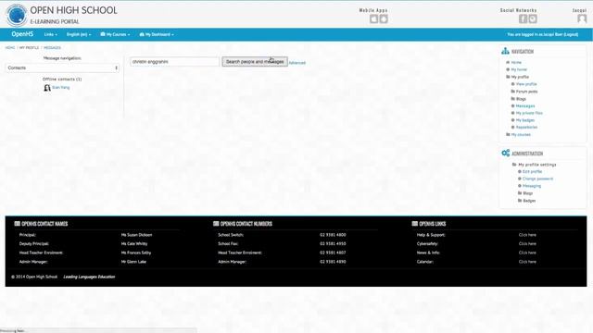Open My badges link
The height and width of the screenshot is (333, 593).
(525, 120)
